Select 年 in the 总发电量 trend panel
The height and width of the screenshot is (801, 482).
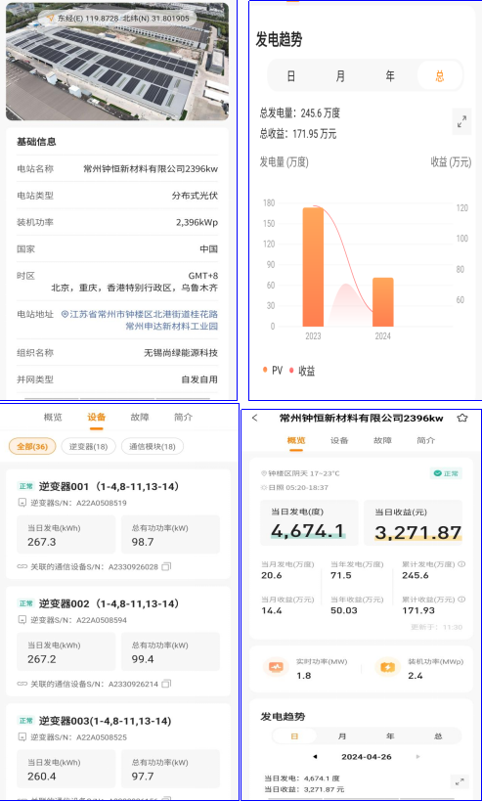390,76
